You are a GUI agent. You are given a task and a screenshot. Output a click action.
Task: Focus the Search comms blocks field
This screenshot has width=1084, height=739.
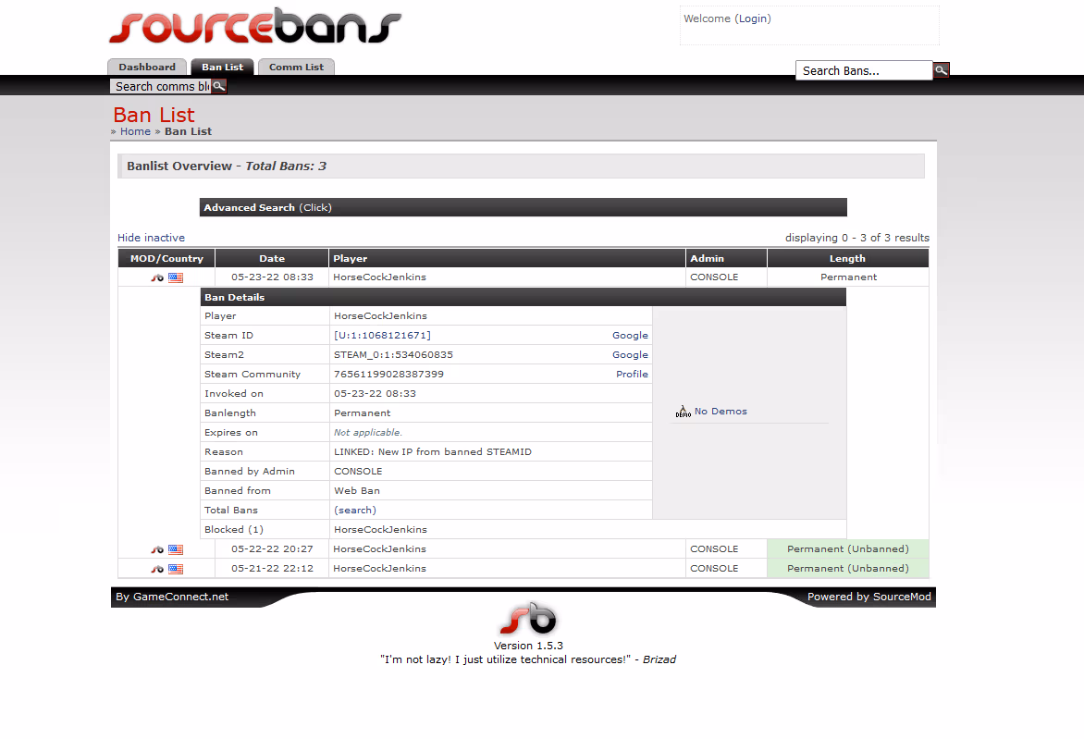click(x=160, y=86)
